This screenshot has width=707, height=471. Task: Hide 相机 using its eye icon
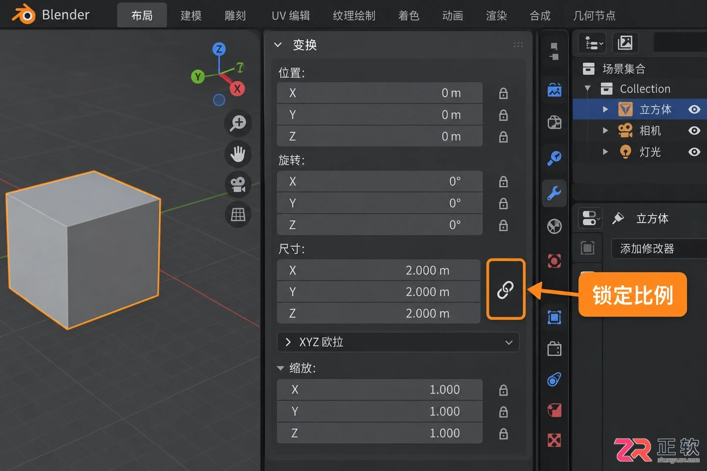[x=694, y=131]
